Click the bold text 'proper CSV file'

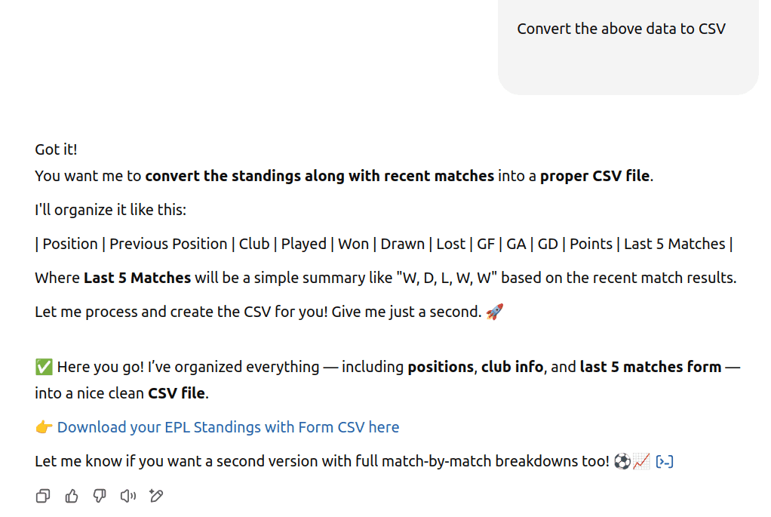point(594,175)
